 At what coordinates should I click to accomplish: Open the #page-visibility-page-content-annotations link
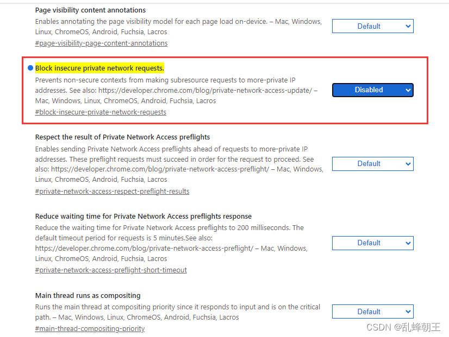[101, 43]
